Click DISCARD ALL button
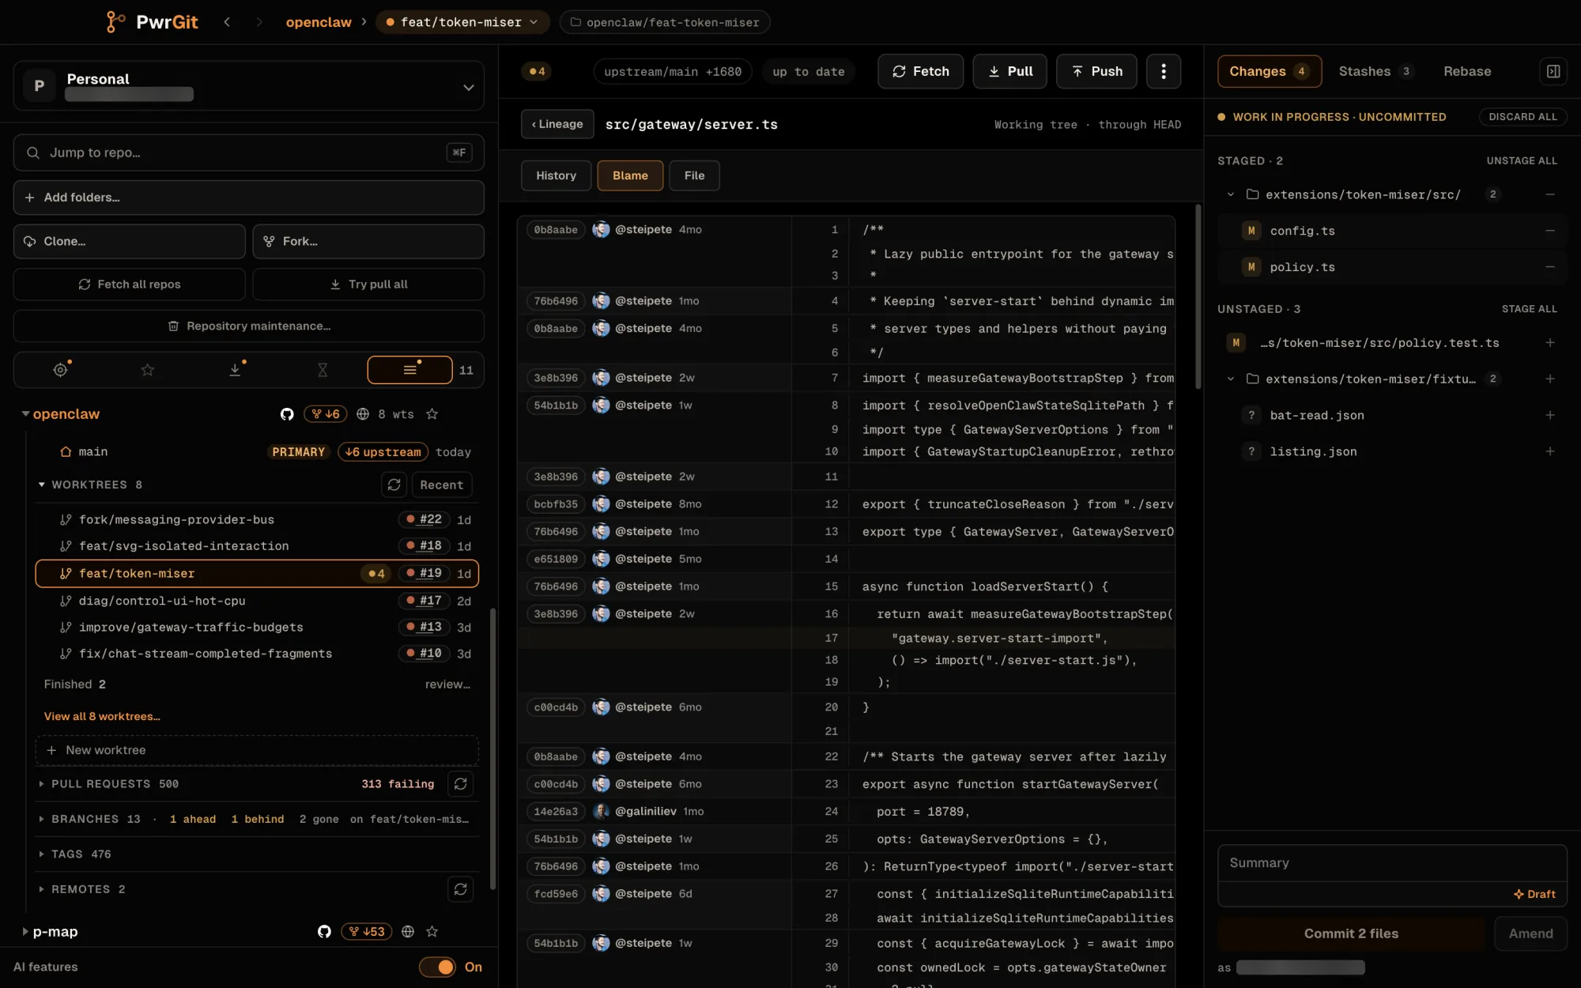Image resolution: width=1581 pixels, height=988 pixels. click(1523, 117)
